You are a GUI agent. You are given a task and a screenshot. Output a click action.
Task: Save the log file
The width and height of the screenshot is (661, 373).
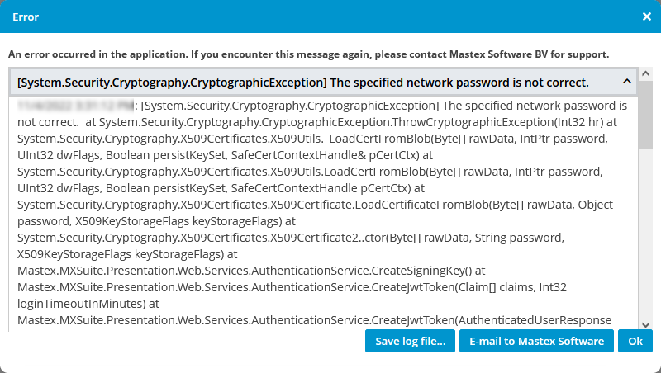tap(410, 341)
